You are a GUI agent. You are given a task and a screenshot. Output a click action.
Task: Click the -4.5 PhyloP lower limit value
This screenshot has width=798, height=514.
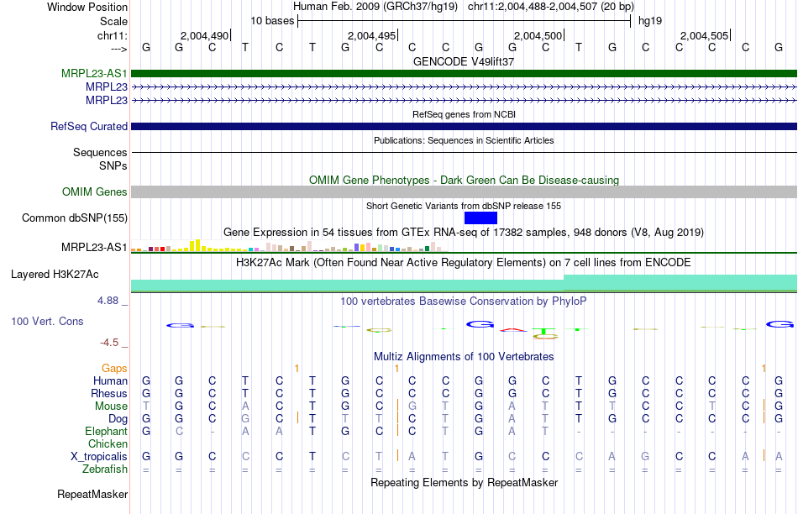point(109,343)
